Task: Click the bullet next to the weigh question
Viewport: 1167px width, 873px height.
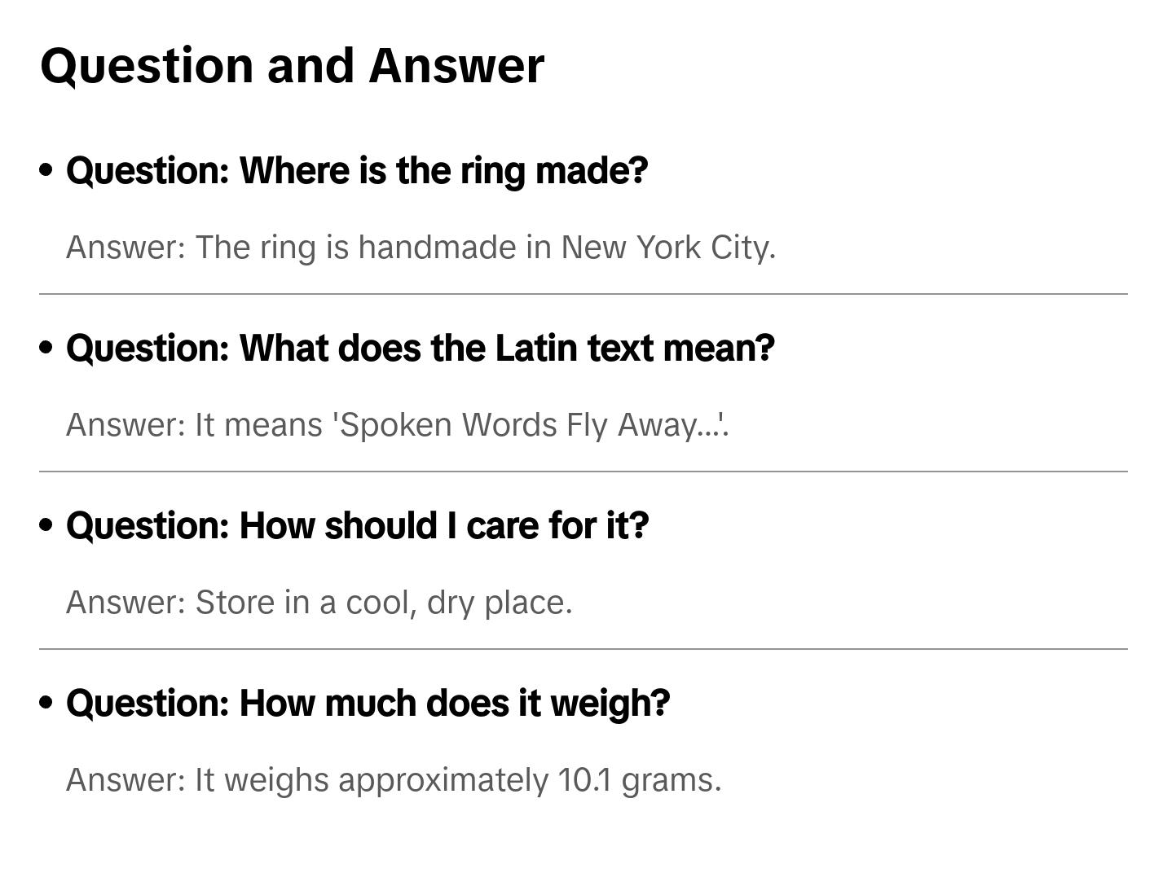Action: tap(46, 703)
